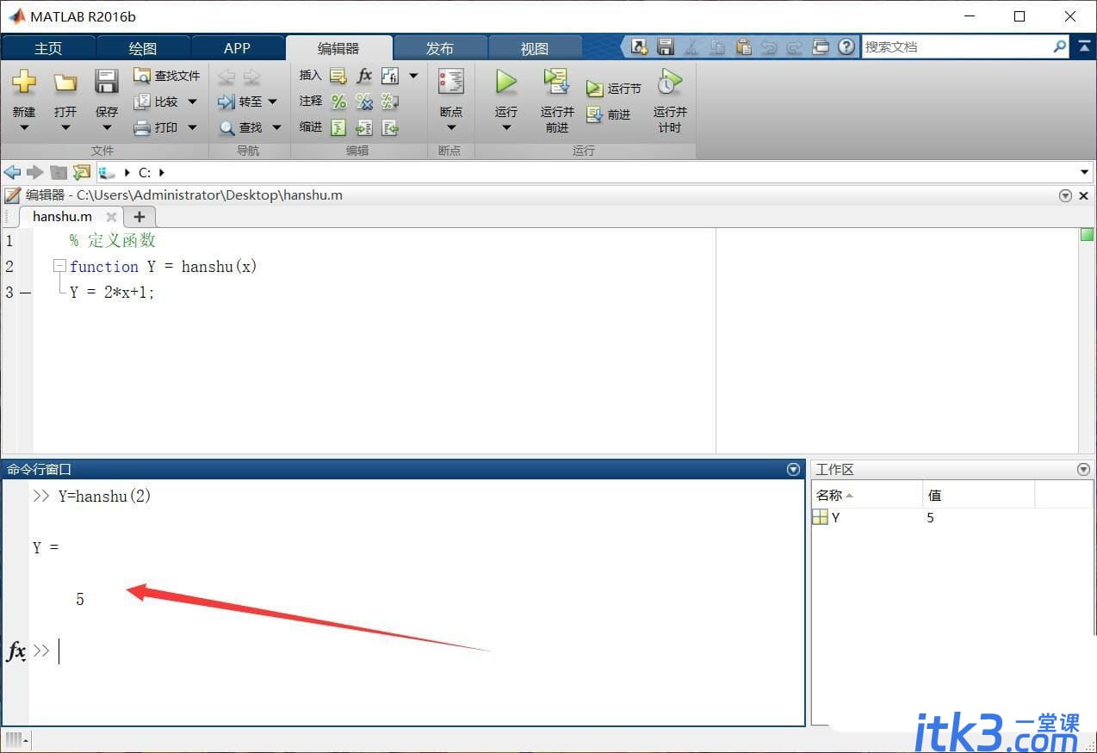
Task: Click the Open (打开) folder icon
Action: point(65,83)
